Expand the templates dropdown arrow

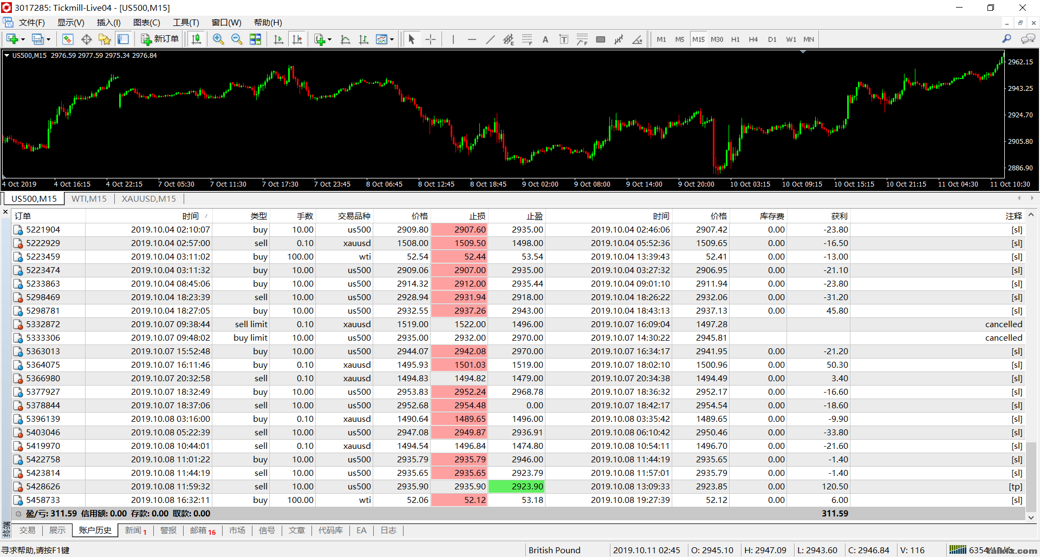392,39
